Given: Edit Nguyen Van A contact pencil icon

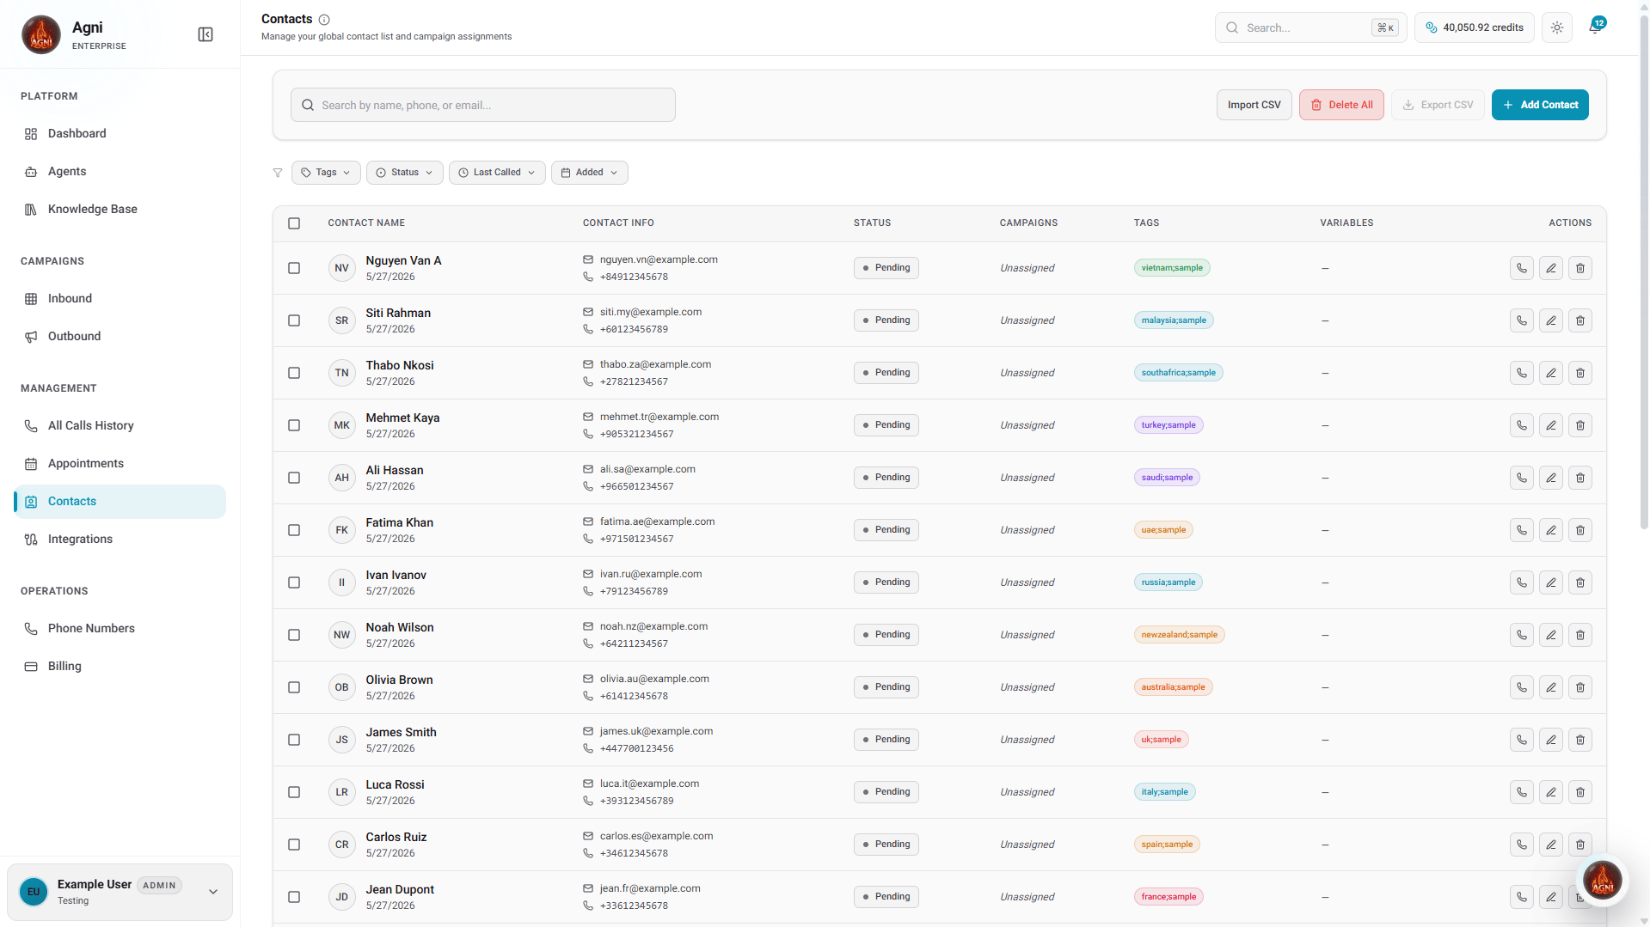Looking at the screenshot, I should tap(1551, 268).
